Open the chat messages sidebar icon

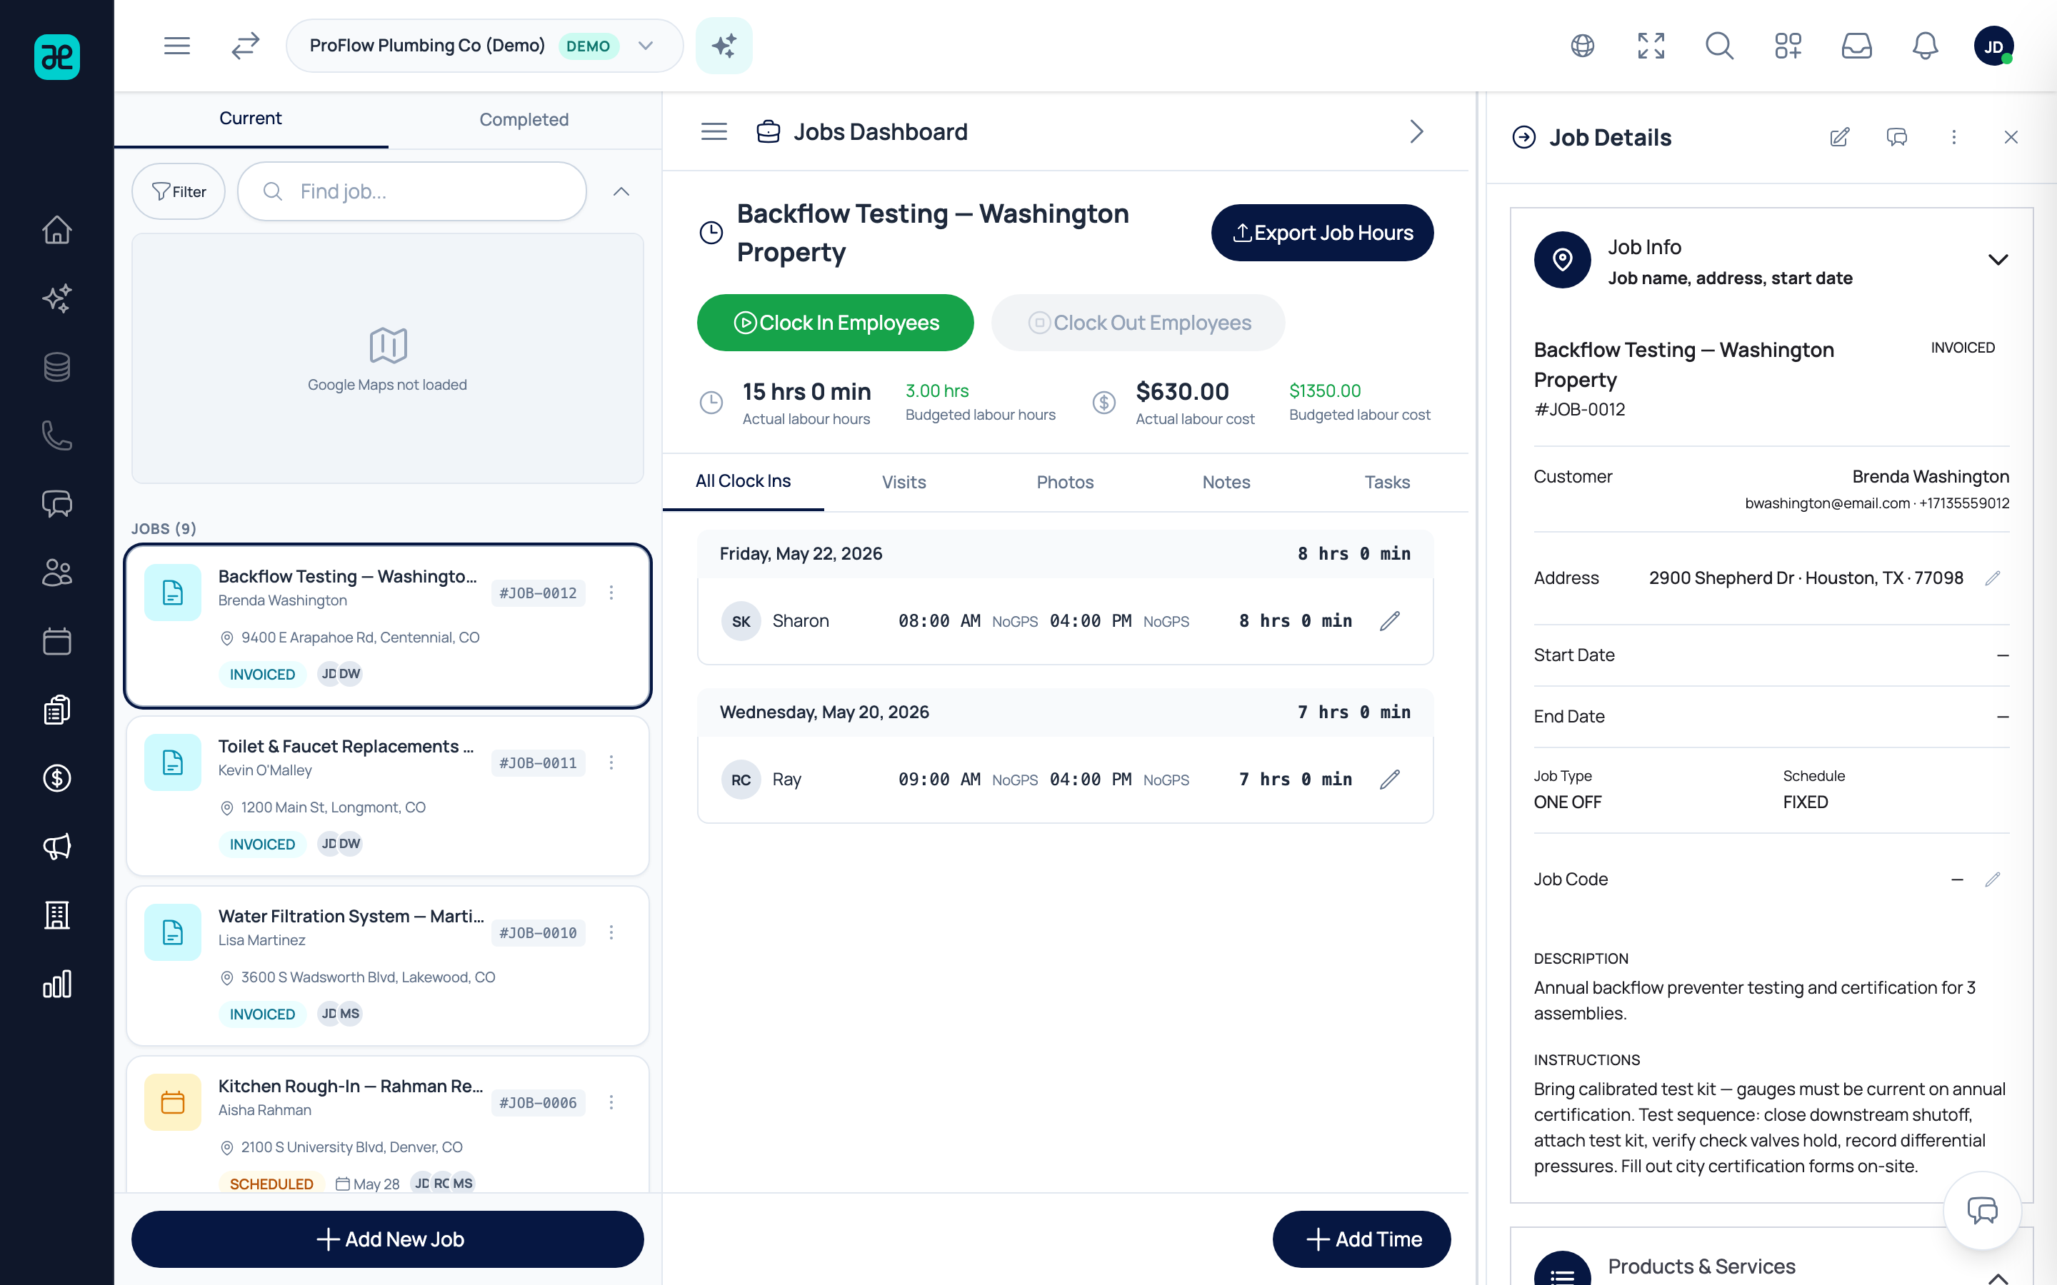point(57,504)
